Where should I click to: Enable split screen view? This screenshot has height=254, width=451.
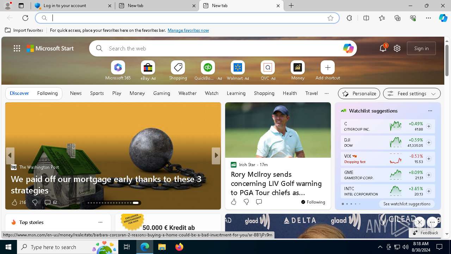pos(366,18)
